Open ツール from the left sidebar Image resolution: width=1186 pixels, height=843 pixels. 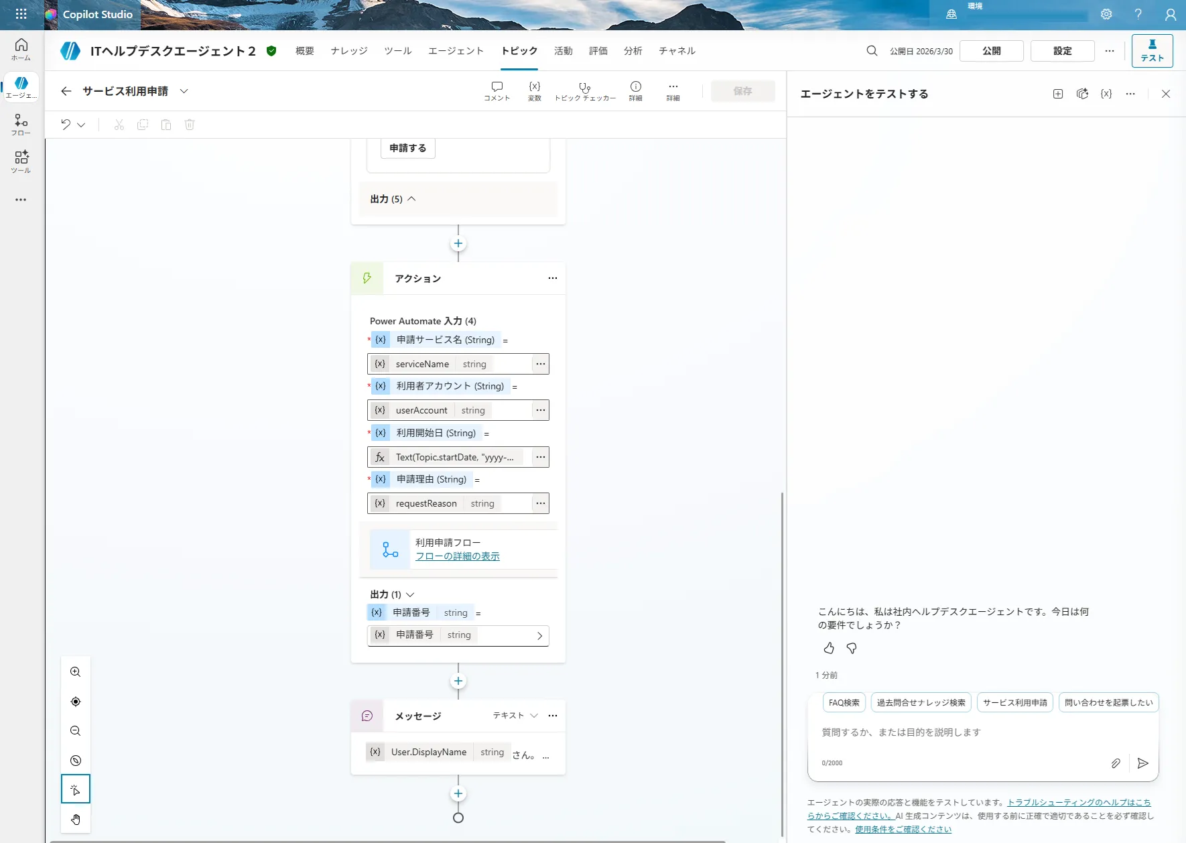point(21,161)
